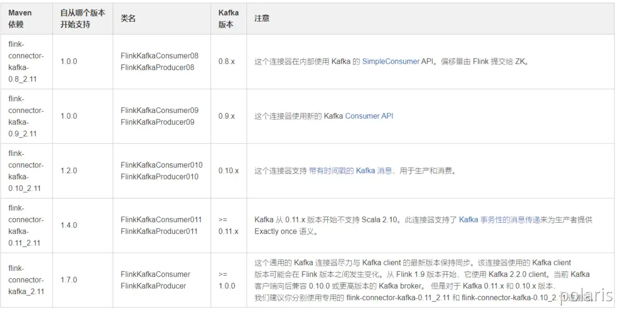617x310 pixels.
Task: Select the 1.0.0 version in the Kafka 0.9 row
Action: pyautogui.click(x=68, y=116)
